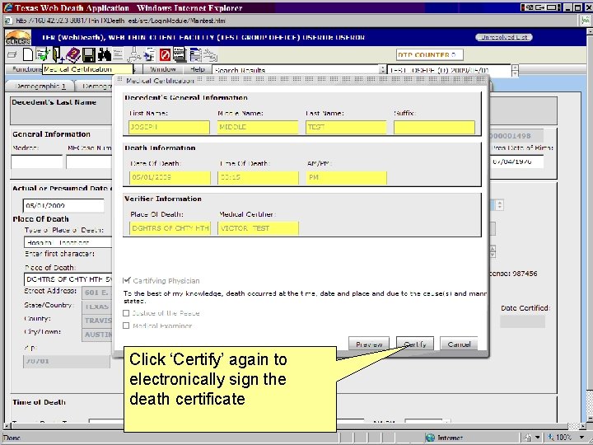Click the Internet Explorer title bar icon
Screen dimensions: 593x445
point(7,7)
